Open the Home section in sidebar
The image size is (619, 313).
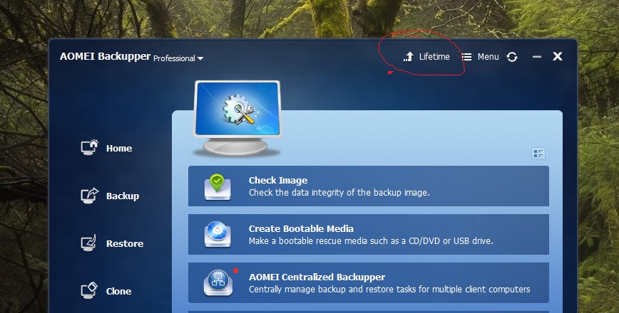[106, 148]
